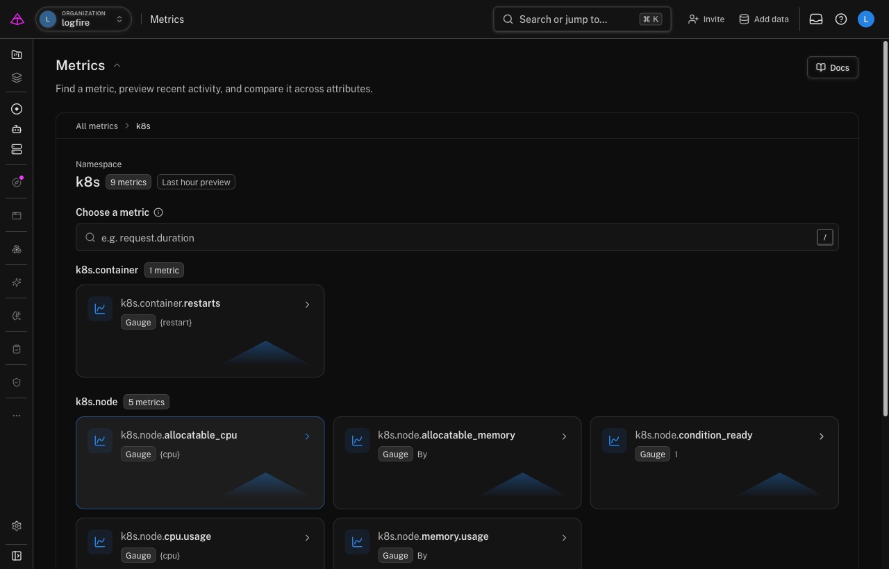Open the circled-dot sidebar icon

pyautogui.click(x=17, y=109)
